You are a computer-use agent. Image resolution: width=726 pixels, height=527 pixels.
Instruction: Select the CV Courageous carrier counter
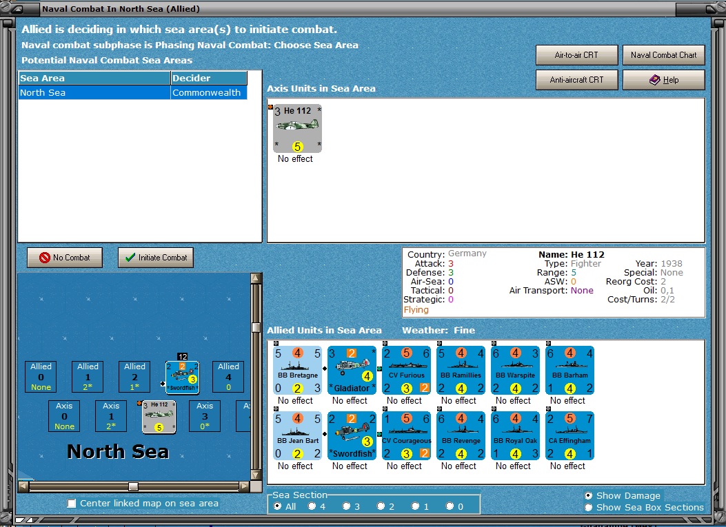(407, 436)
